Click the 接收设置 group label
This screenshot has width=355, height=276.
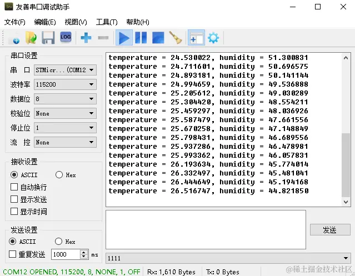tap(24, 162)
